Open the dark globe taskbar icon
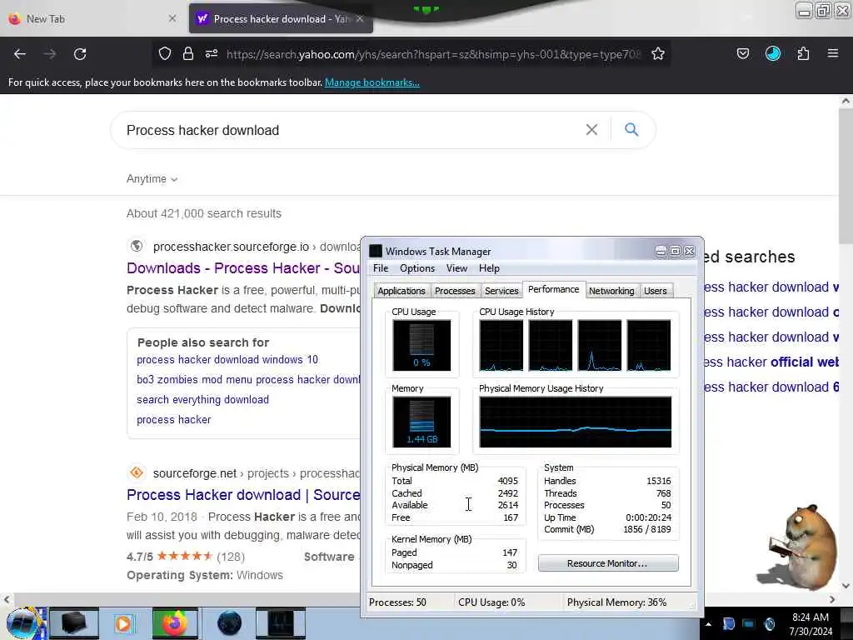Screen dimensions: 853x640 pos(229,623)
